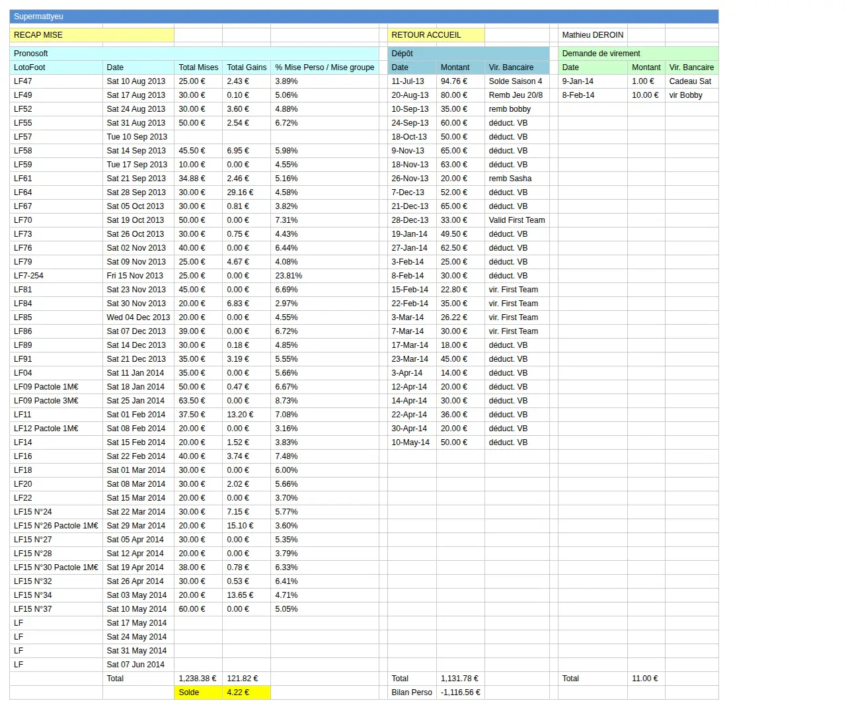Click the 63.50 € mise cell
846x709 pixels.
click(x=198, y=401)
